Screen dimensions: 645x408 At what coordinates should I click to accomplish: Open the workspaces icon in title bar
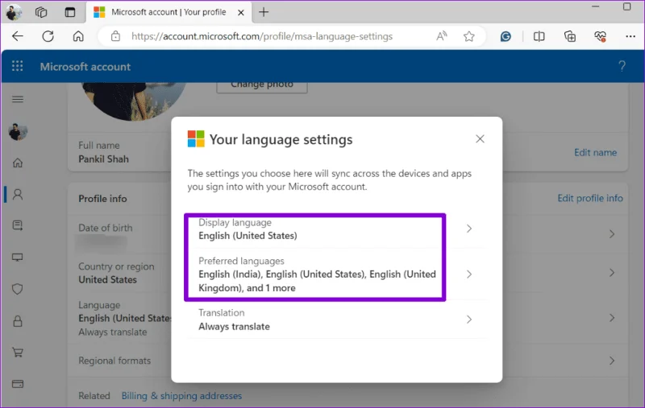pos(41,12)
